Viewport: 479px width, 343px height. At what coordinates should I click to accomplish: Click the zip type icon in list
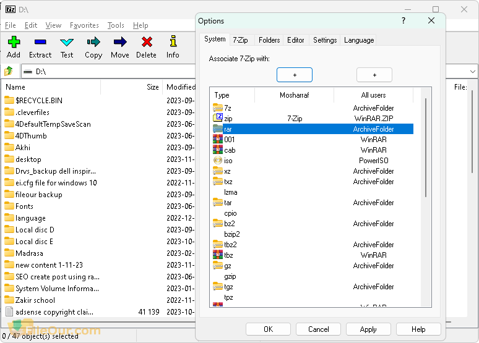point(217,118)
